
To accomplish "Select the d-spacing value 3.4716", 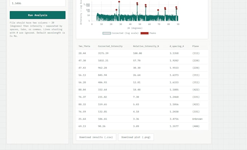I will click(x=174, y=119).
